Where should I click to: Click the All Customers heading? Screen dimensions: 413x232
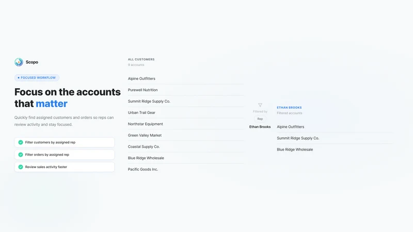(141, 59)
